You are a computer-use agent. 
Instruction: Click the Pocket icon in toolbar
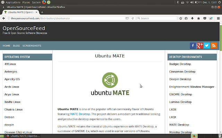click(x=205, y=18)
